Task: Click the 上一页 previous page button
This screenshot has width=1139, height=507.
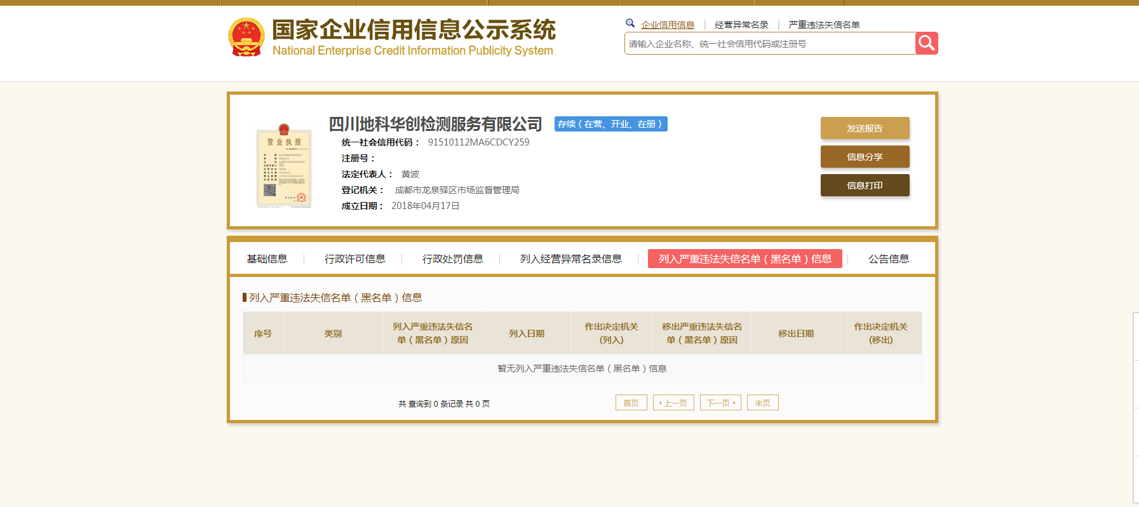Action: (x=673, y=403)
